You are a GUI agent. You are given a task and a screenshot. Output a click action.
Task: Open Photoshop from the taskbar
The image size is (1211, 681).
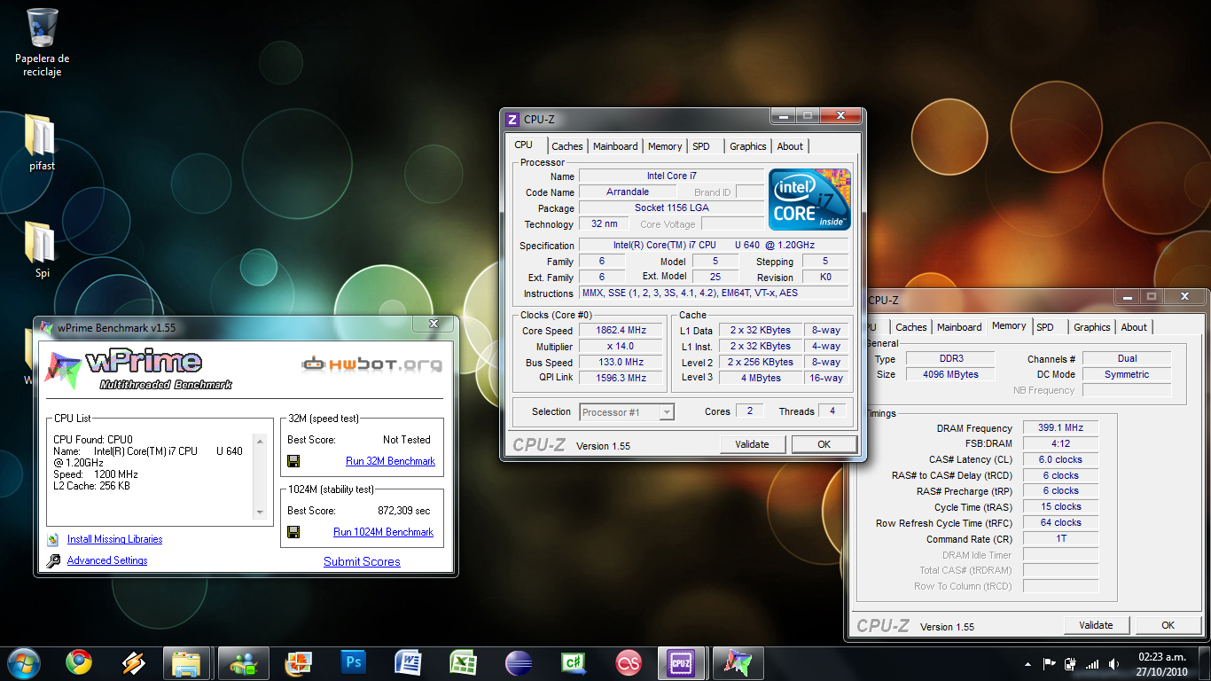pyautogui.click(x=353, y=662)
